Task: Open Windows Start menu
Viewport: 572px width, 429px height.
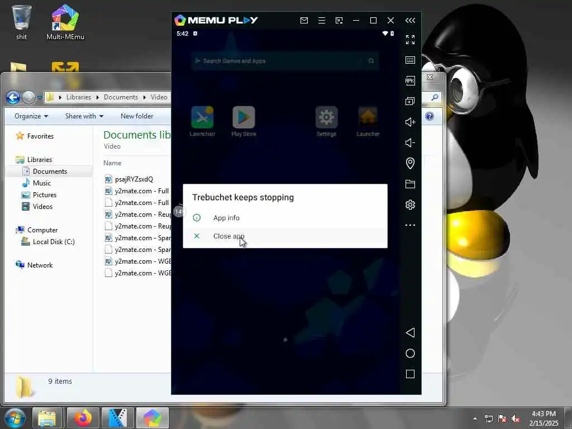Action: 15,418
